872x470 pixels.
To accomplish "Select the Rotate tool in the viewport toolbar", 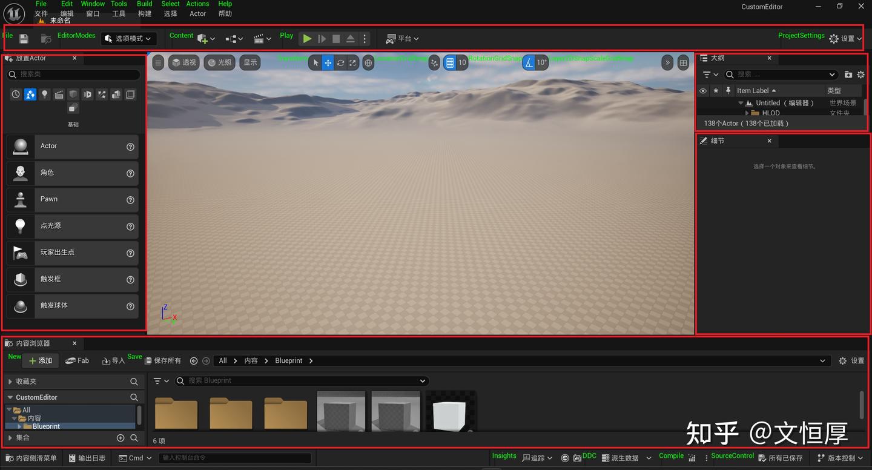I will (x=340, y=62).
